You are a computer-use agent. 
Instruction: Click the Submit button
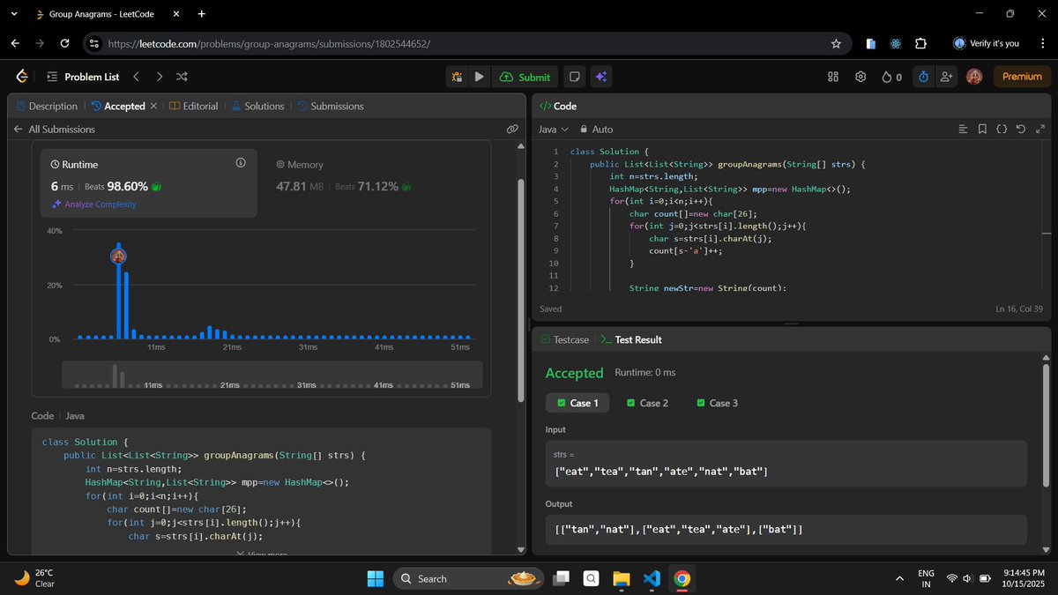[x=525, y=77]
